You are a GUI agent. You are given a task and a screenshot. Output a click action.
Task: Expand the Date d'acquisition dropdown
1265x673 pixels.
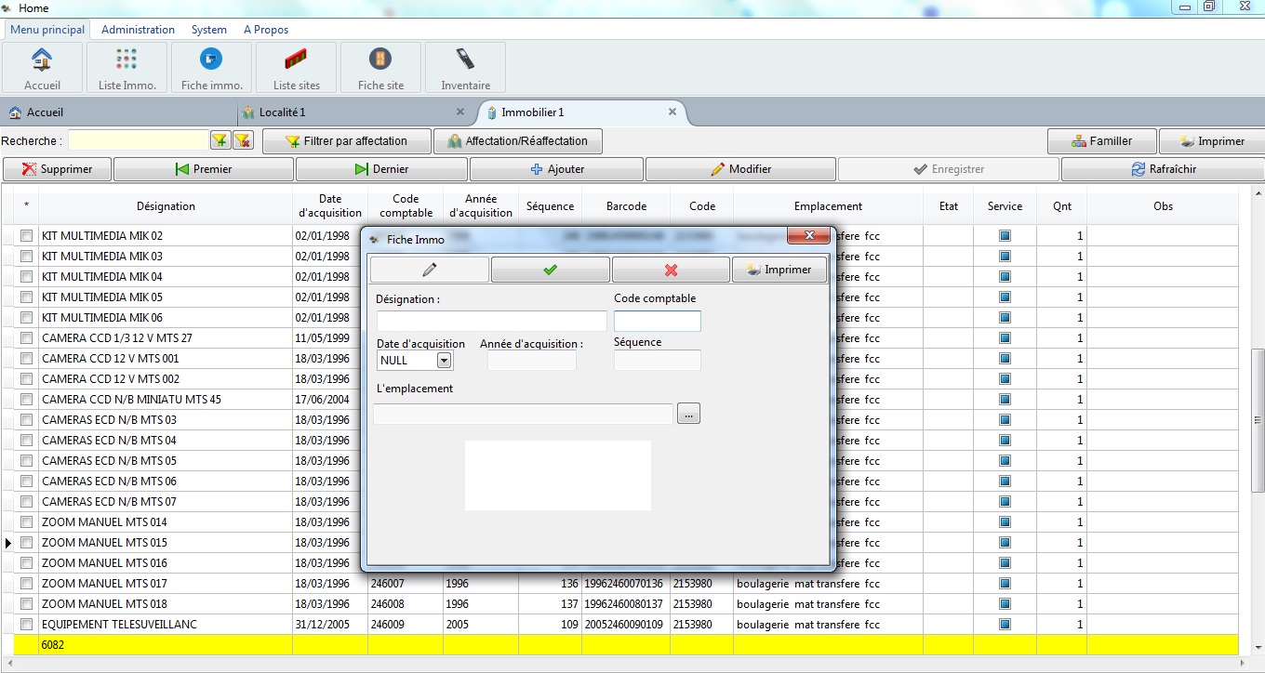click(444, 361)
